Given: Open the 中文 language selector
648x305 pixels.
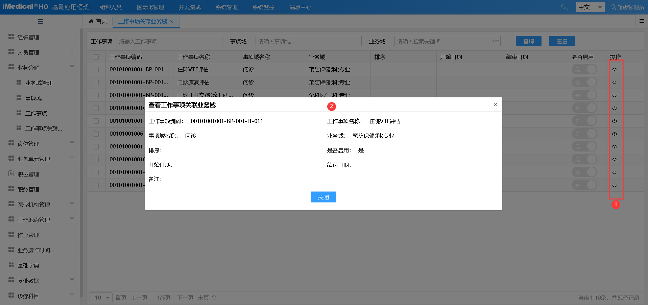Looking at the screenshot, I should pos(590,7).
